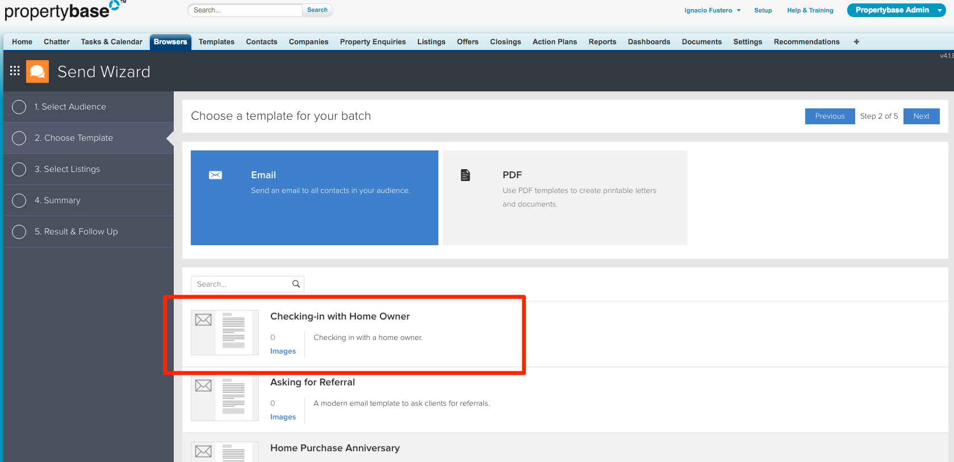Open the Settings tab

coord(748,41)
